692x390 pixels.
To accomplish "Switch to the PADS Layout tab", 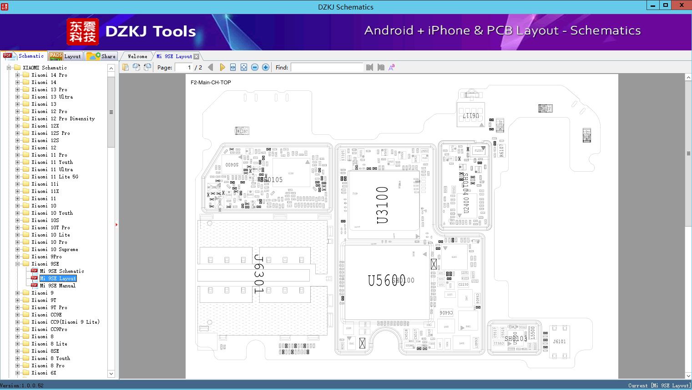I will coord(65,56).
